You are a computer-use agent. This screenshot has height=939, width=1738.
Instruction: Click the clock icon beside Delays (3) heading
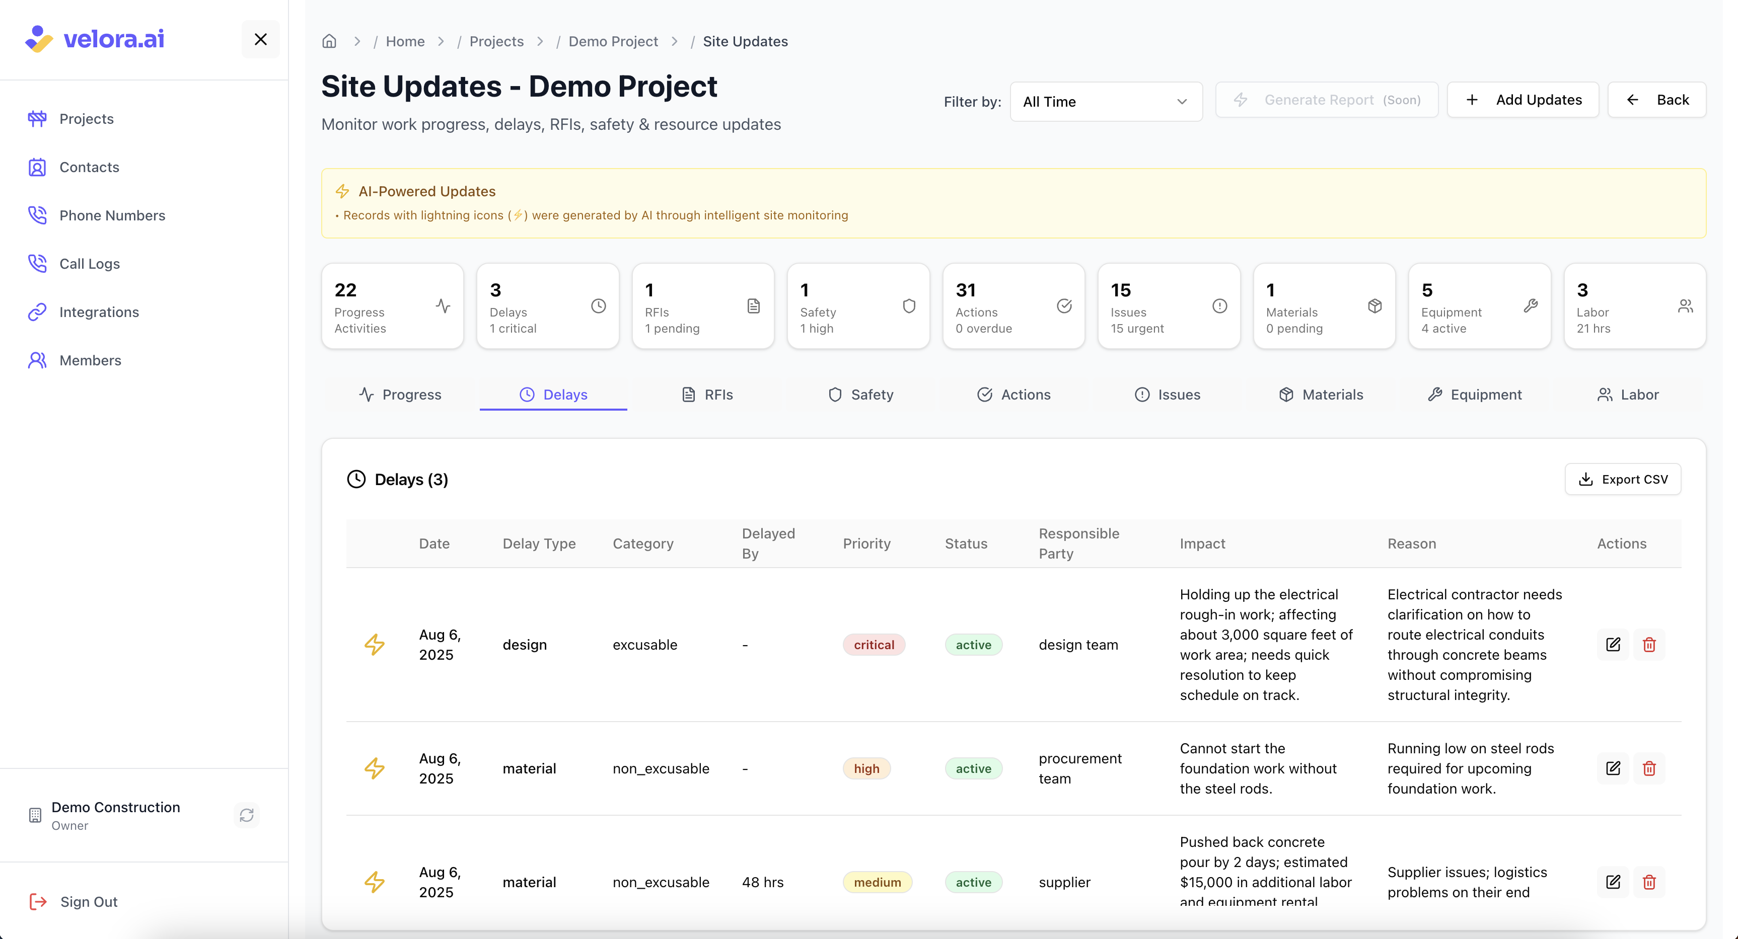(x=356, y=480)
